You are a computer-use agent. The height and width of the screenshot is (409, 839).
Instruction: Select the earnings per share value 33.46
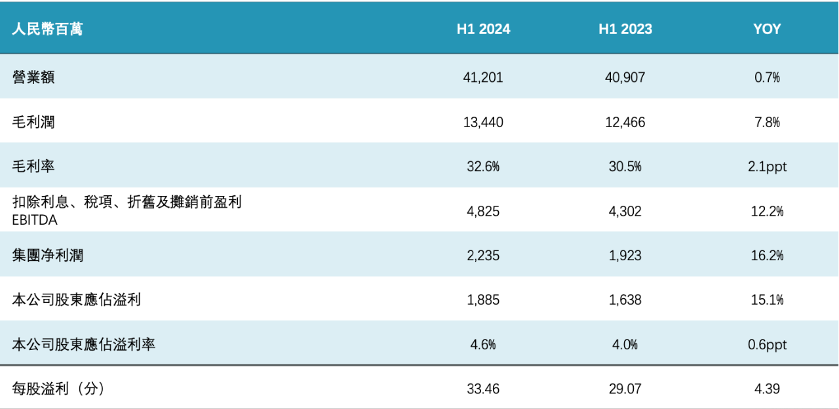click(x=483, y=389)
